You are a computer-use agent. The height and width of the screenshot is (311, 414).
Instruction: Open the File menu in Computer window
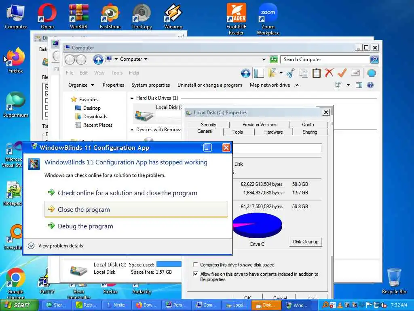pos(70,73)
